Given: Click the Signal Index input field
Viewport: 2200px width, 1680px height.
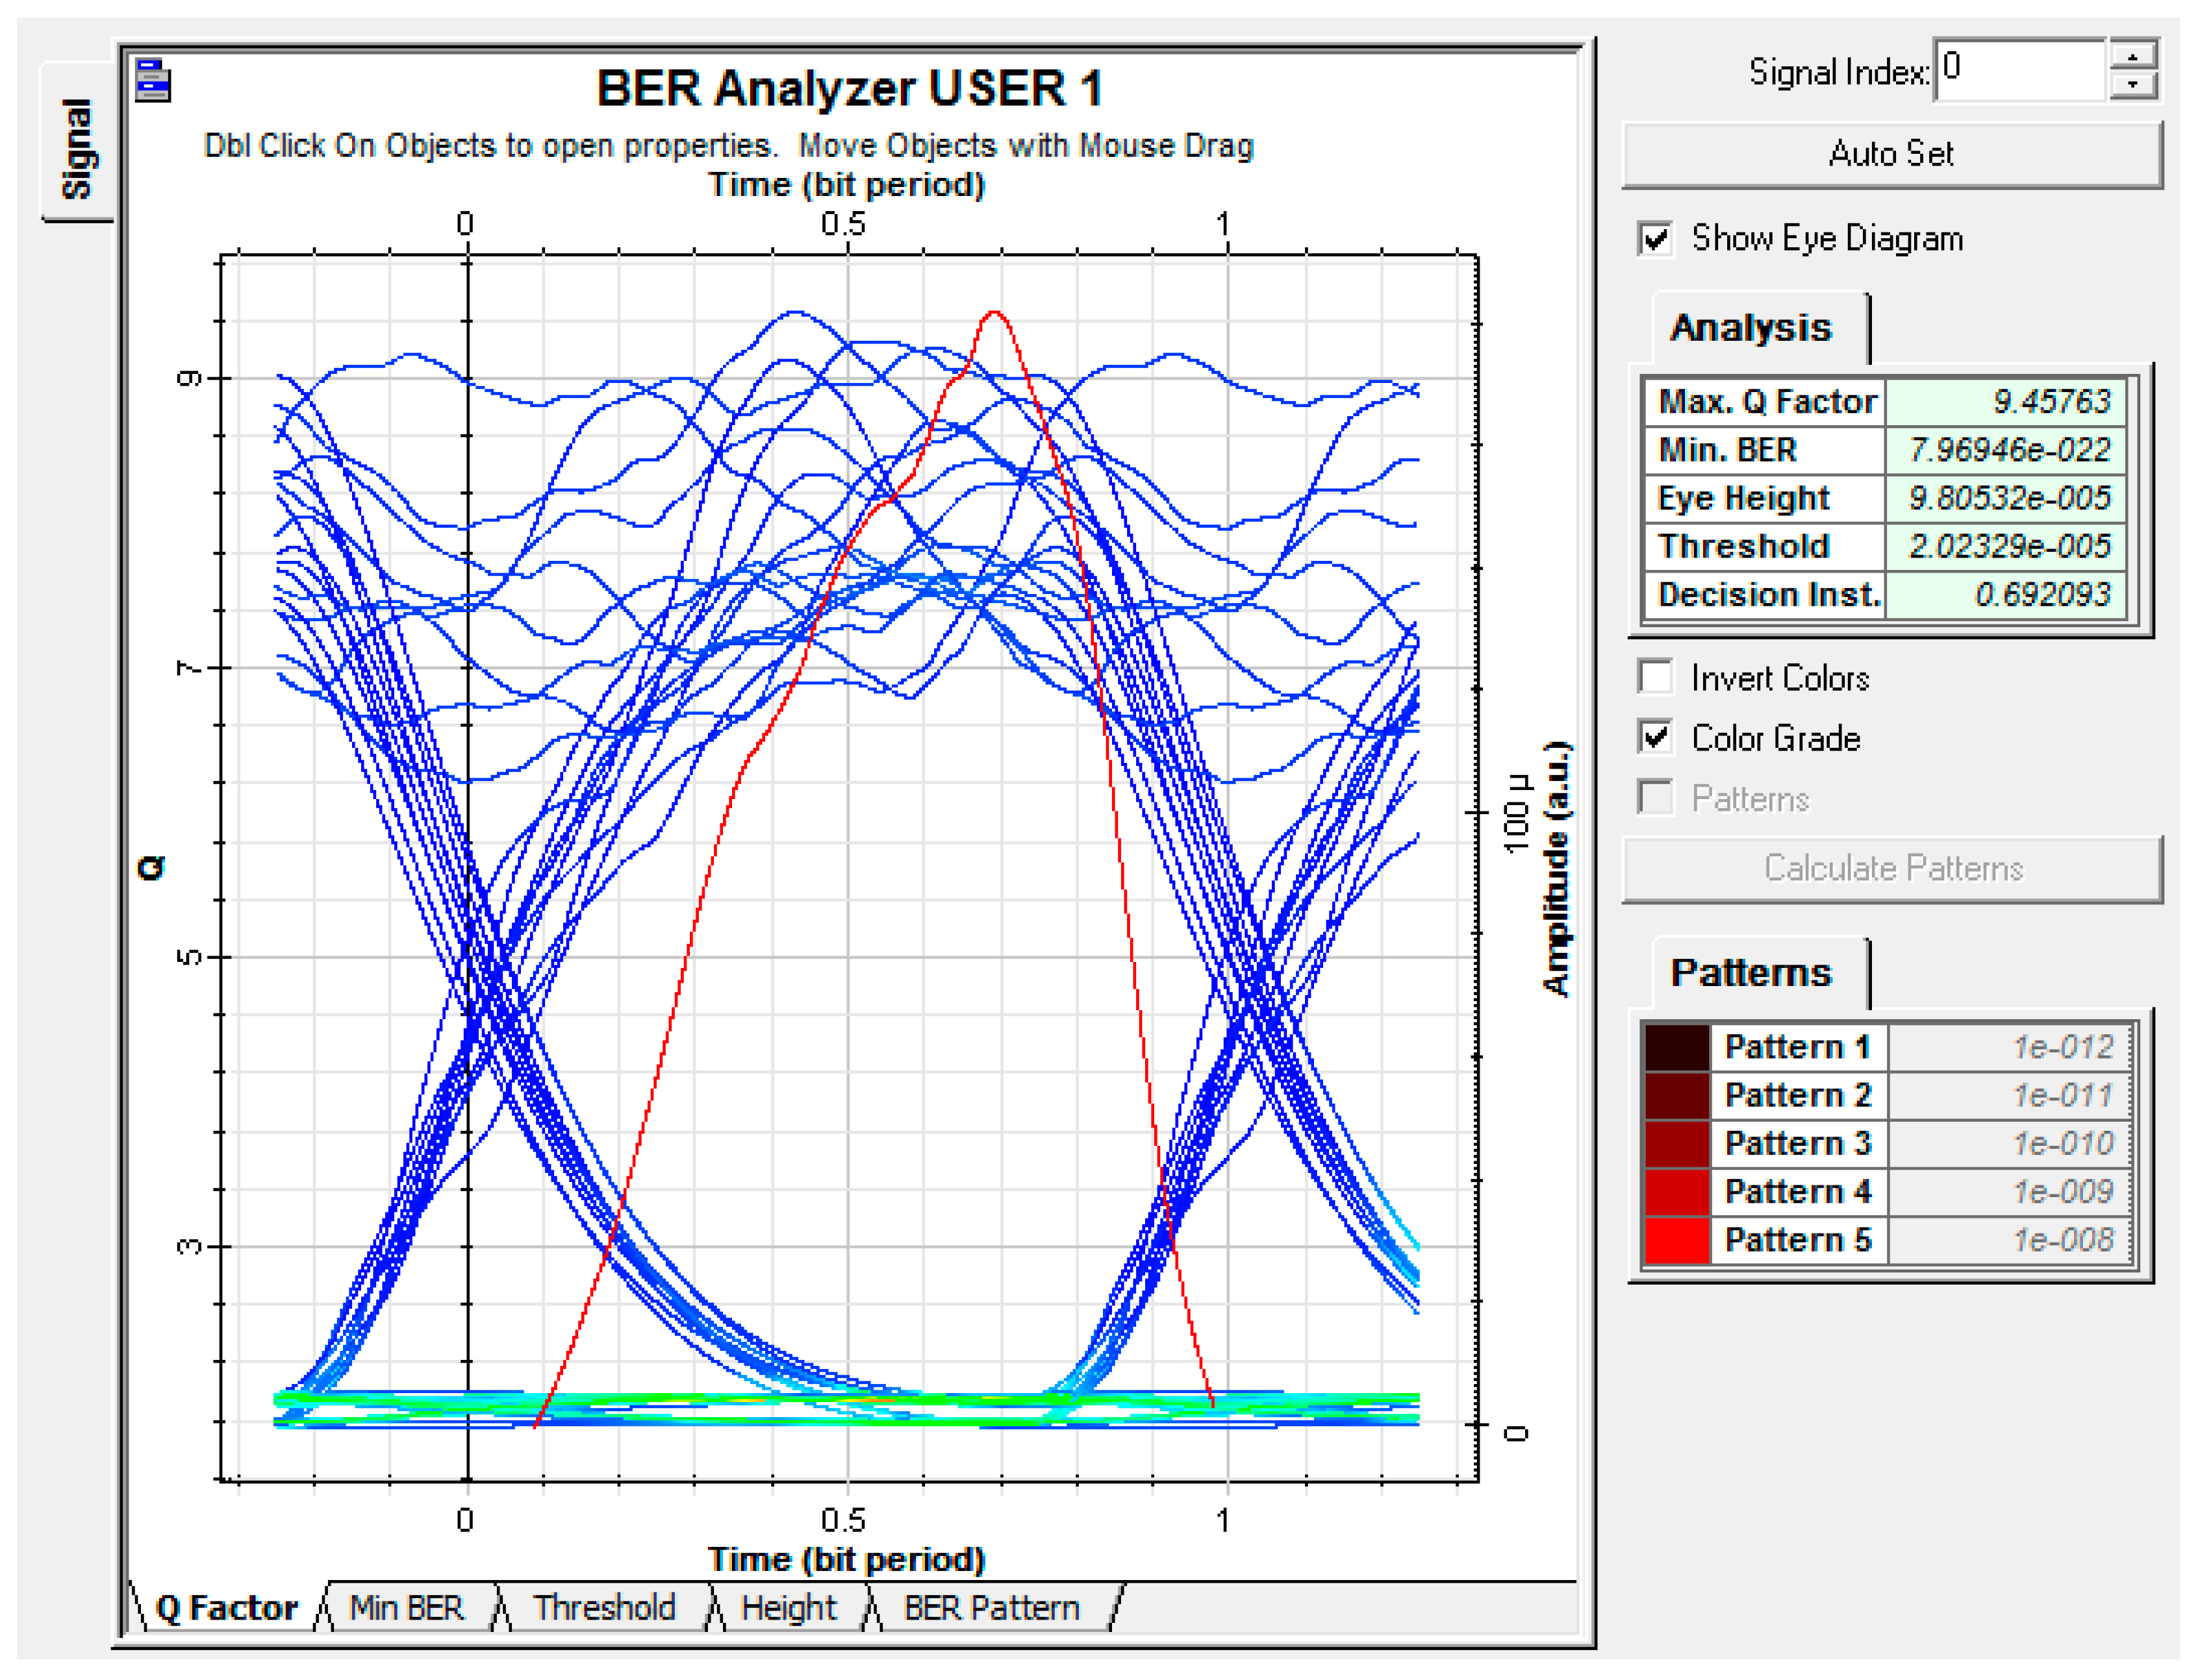Looking at the screenshot, I should pyautogui.click(x=2021, y=70).
